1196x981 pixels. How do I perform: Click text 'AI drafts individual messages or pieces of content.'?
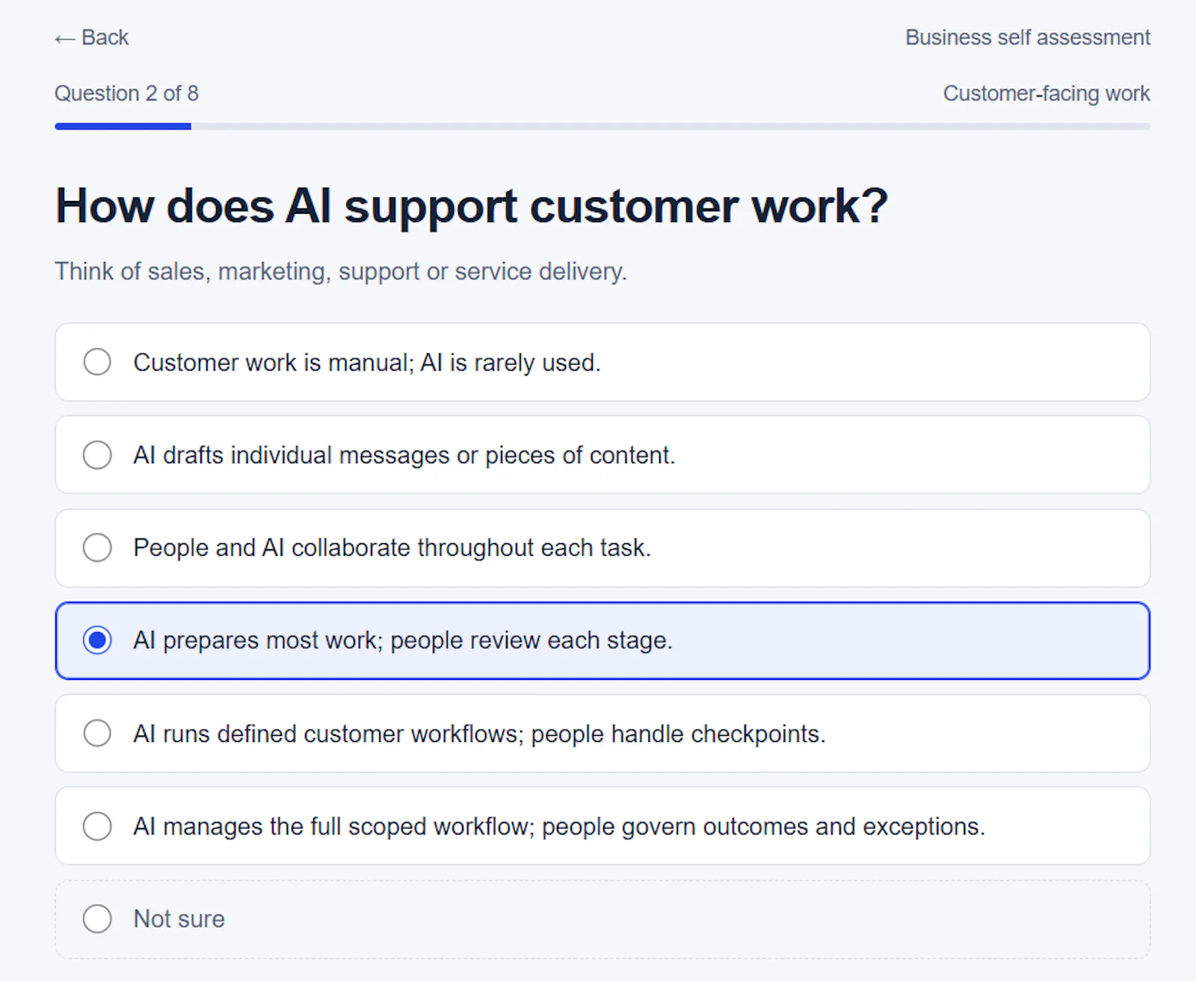pos(404,455)
